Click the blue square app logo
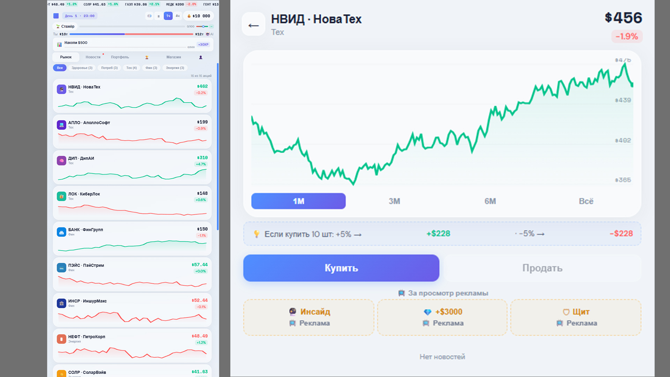 tap(56, 16)
